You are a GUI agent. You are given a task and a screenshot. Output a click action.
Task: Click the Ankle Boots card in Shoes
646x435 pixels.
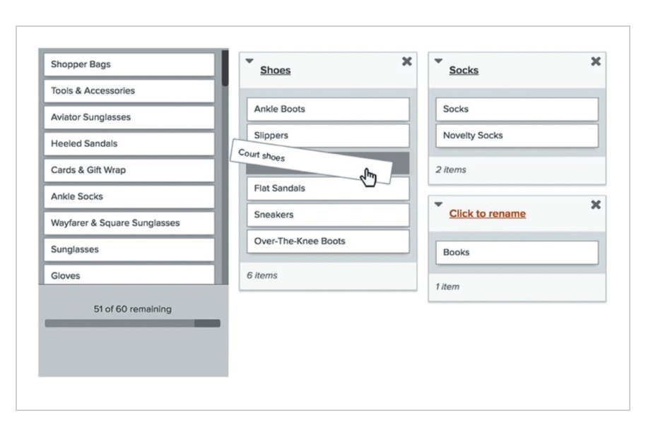tap(329, 109)
